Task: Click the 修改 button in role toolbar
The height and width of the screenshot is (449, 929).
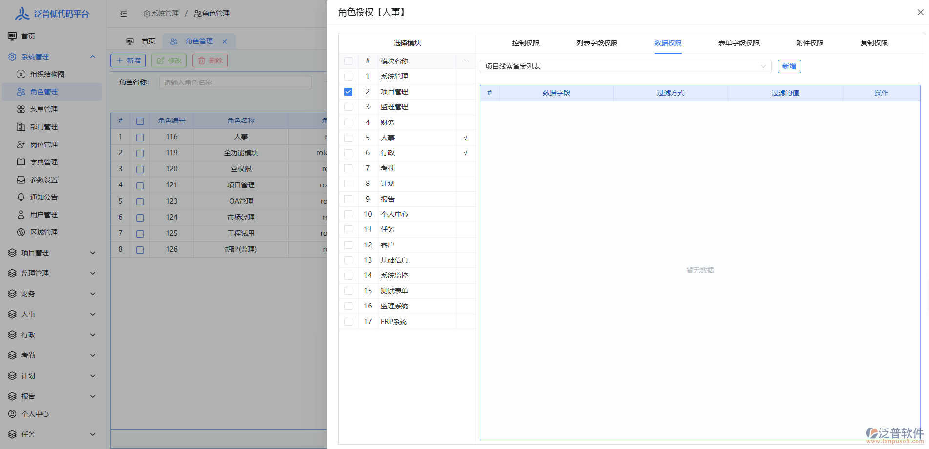Action: [169, 61]
